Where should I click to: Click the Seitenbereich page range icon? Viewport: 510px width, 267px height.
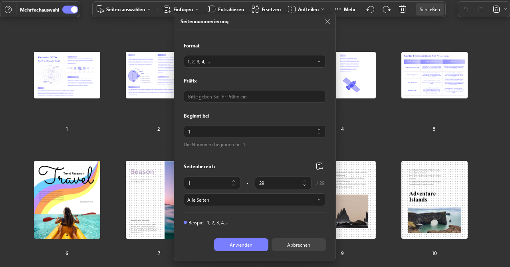tap(319, 166)
